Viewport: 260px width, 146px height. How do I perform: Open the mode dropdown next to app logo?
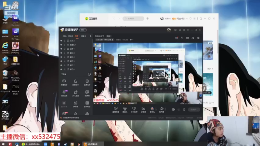coord(83,30)
